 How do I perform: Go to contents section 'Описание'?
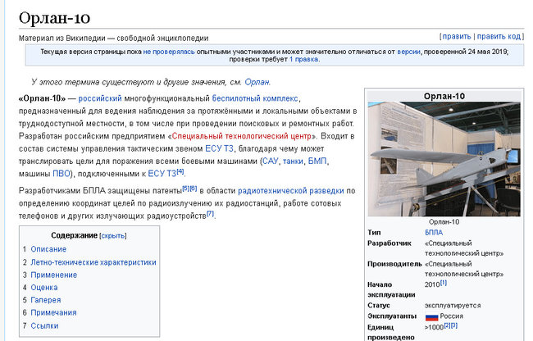48,249
